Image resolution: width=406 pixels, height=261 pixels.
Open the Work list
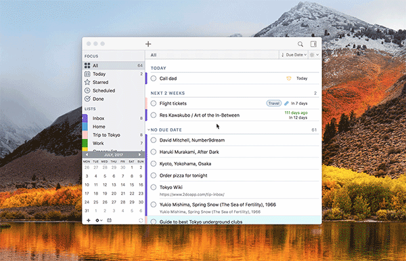pos(113,143)
